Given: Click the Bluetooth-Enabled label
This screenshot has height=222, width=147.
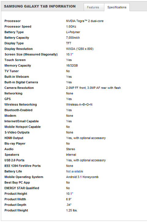Looking at the screenshot, I should point(18,110).
